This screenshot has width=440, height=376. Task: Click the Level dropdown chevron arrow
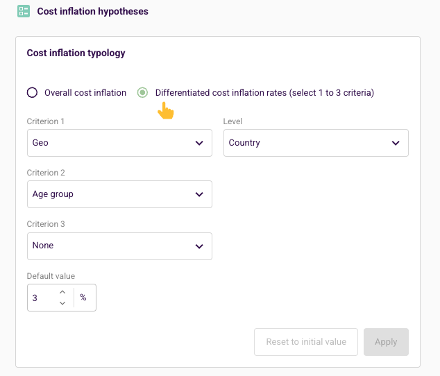396,143
